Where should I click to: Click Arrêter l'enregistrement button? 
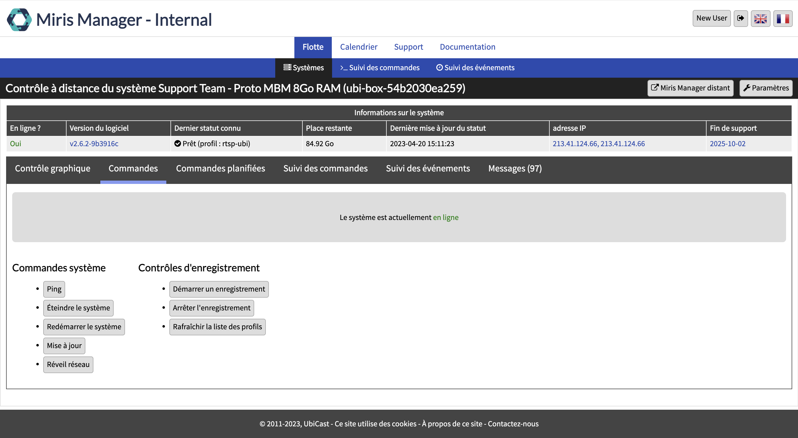coord(211,308)
